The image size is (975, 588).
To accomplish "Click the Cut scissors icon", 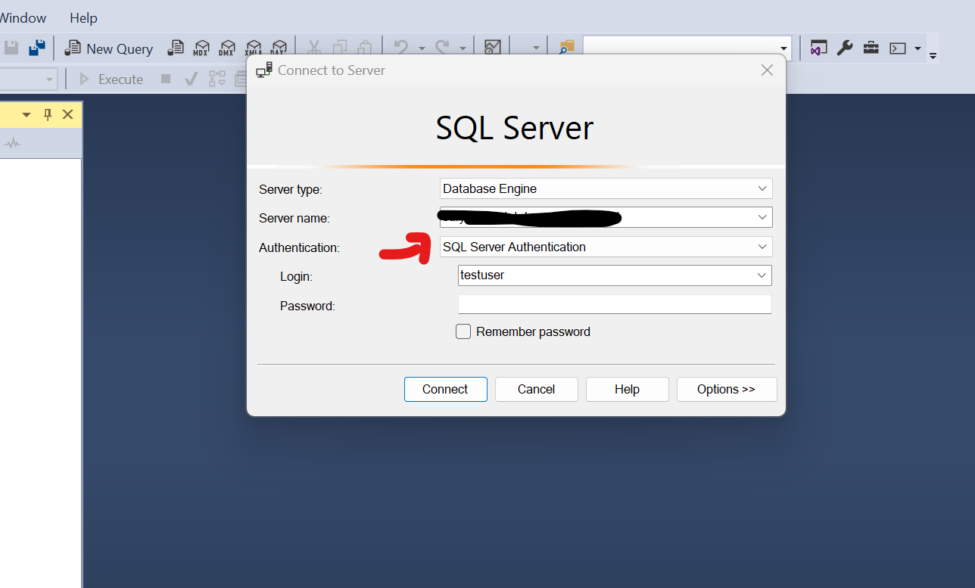I will [x=314, y=48].
